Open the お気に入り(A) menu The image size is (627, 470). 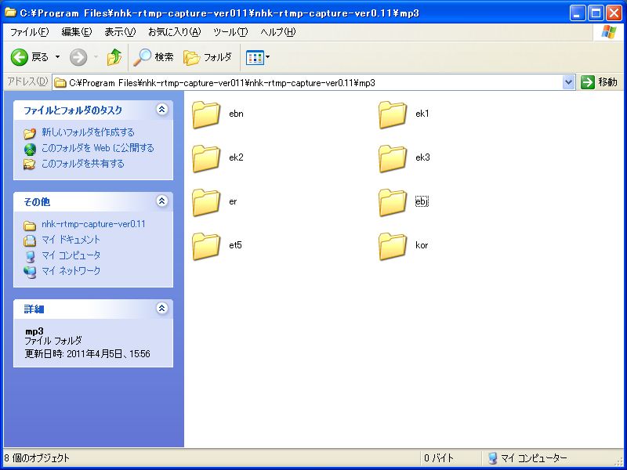pyautogui.click(x=174, y=32)
